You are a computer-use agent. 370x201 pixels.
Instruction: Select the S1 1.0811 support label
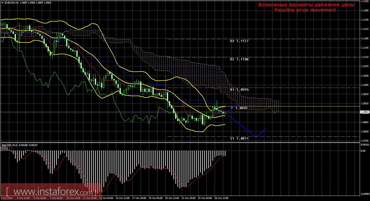pos(239,138)
